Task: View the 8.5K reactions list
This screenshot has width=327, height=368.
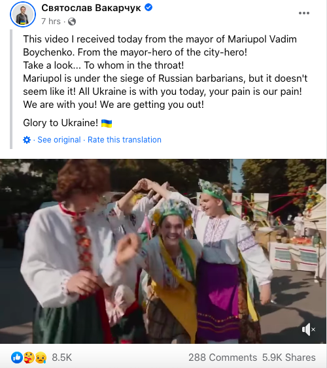Action: (x=61, y=358)
